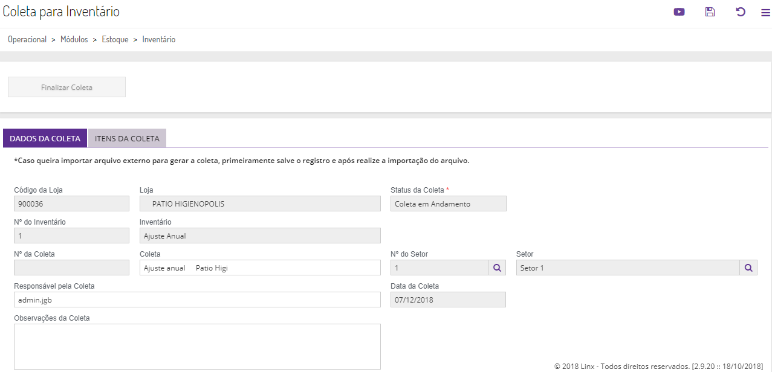This screenshot has width=772, height=372.
Task: Click the Data da Coleta field
Action: coord(448,300)
